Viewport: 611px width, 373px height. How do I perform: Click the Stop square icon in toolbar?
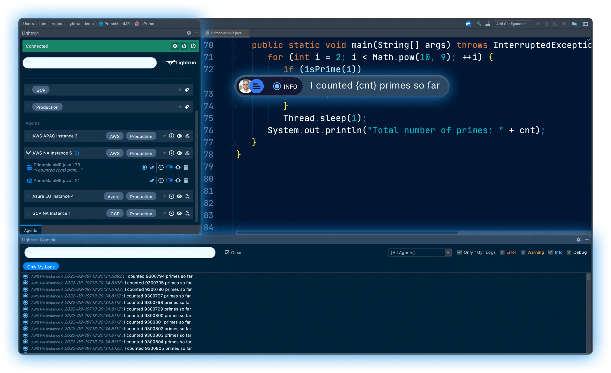pyautogui.click(x=564, y=24)
